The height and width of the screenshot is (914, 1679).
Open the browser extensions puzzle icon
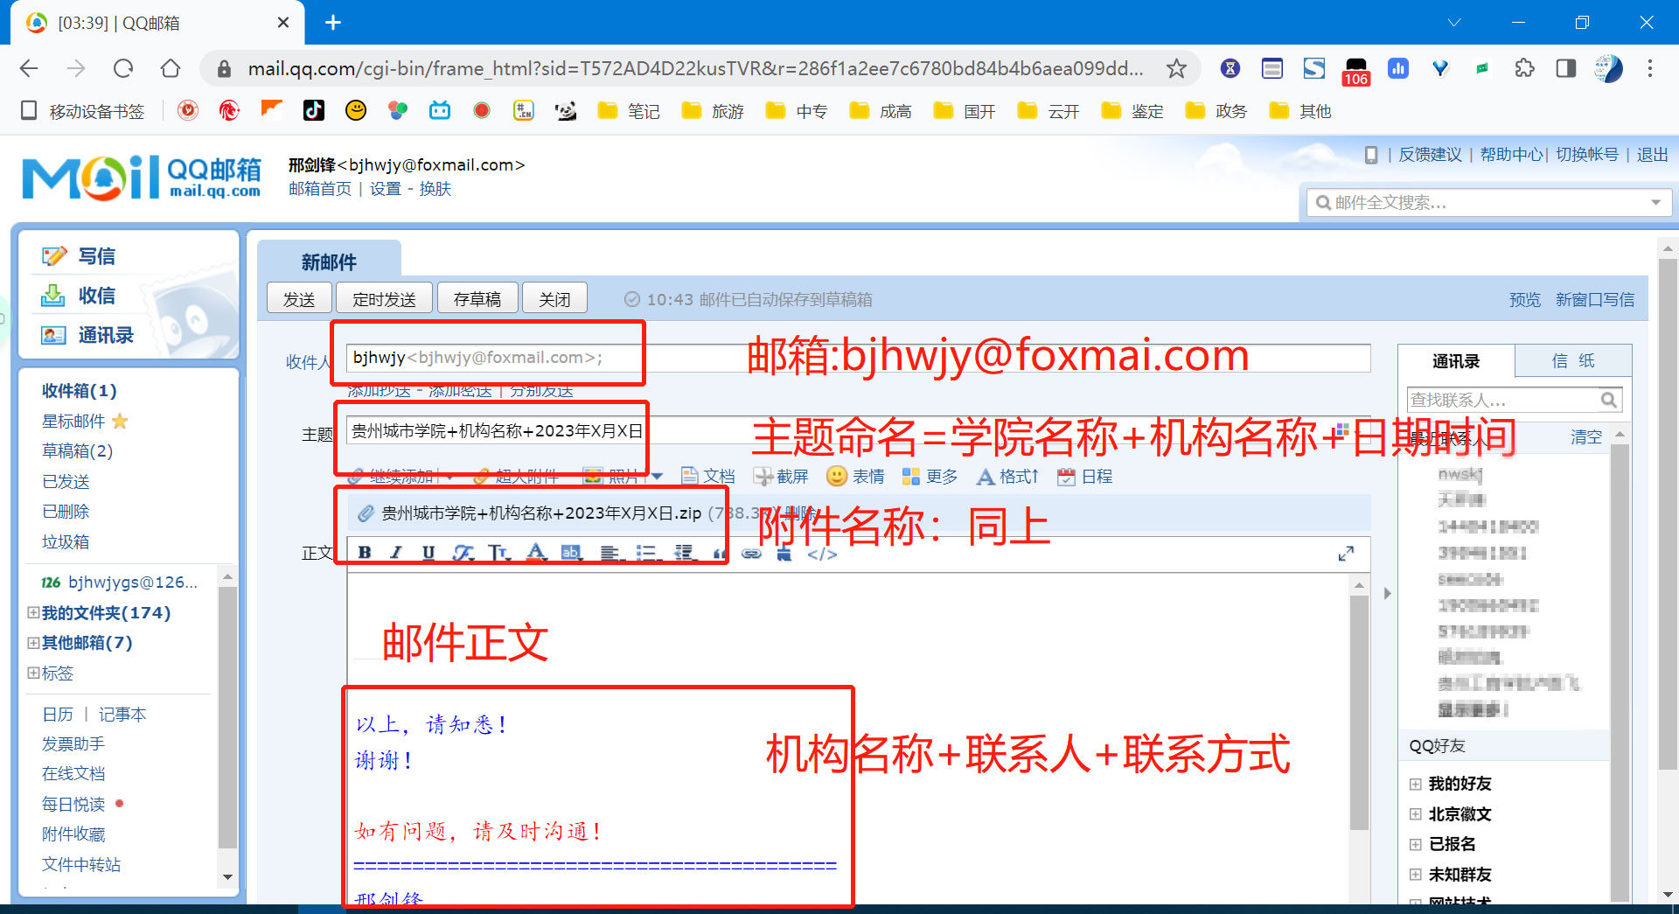(1524, 68)
